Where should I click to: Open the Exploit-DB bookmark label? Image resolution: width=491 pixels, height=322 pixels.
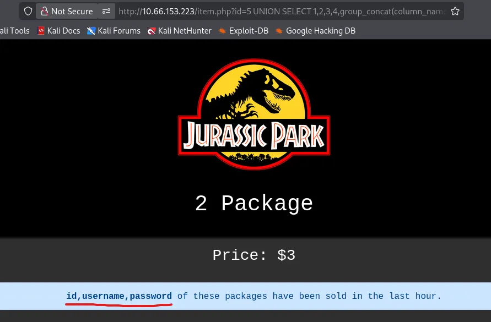249,31
